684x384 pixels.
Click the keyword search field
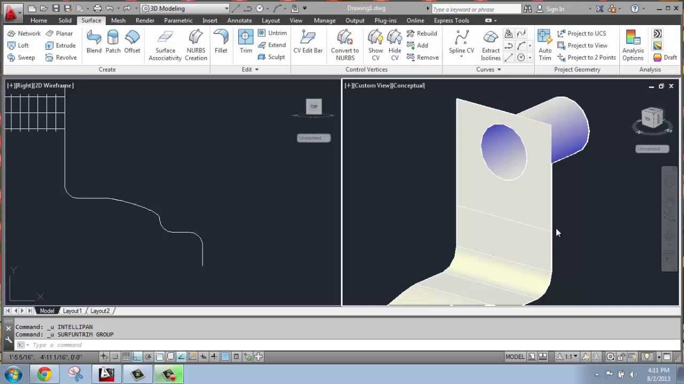click(476, 9)
